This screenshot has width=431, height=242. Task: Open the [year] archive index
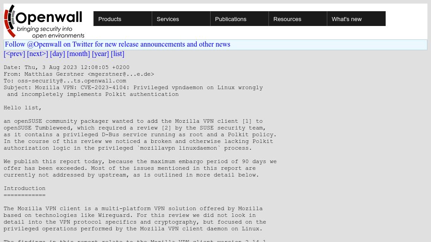[x=100, y=54]
